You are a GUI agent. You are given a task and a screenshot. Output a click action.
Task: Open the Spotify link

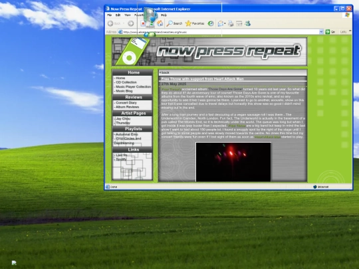click(x=121, y=159)
